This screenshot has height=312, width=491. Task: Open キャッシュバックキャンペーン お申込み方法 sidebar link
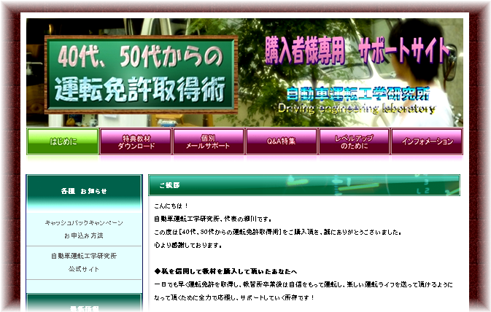(84, 229)
